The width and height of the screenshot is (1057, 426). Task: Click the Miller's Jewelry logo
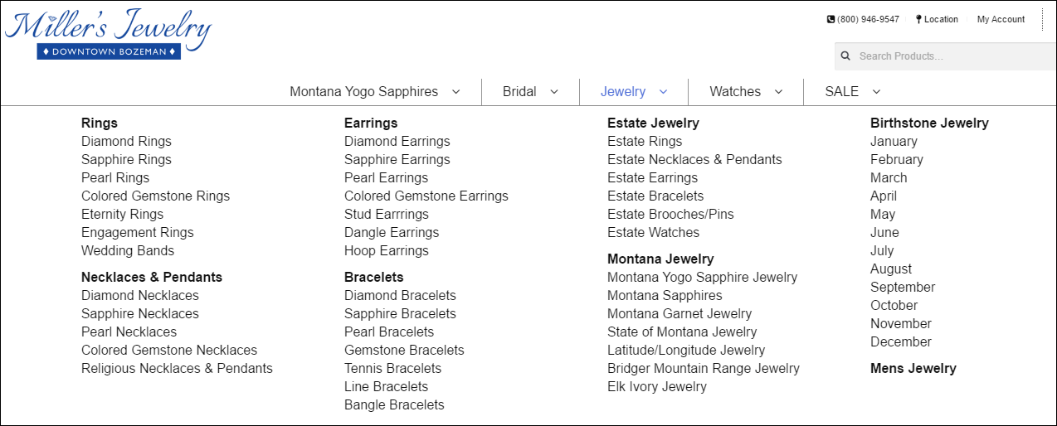[x=109, y=35]
